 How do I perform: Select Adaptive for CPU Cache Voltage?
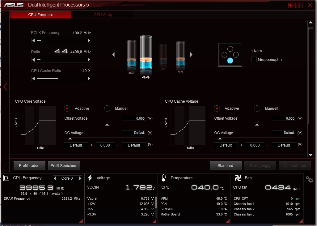point(217,109)
